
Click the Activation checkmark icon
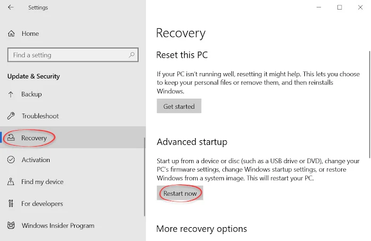click(x=11, y=160)
